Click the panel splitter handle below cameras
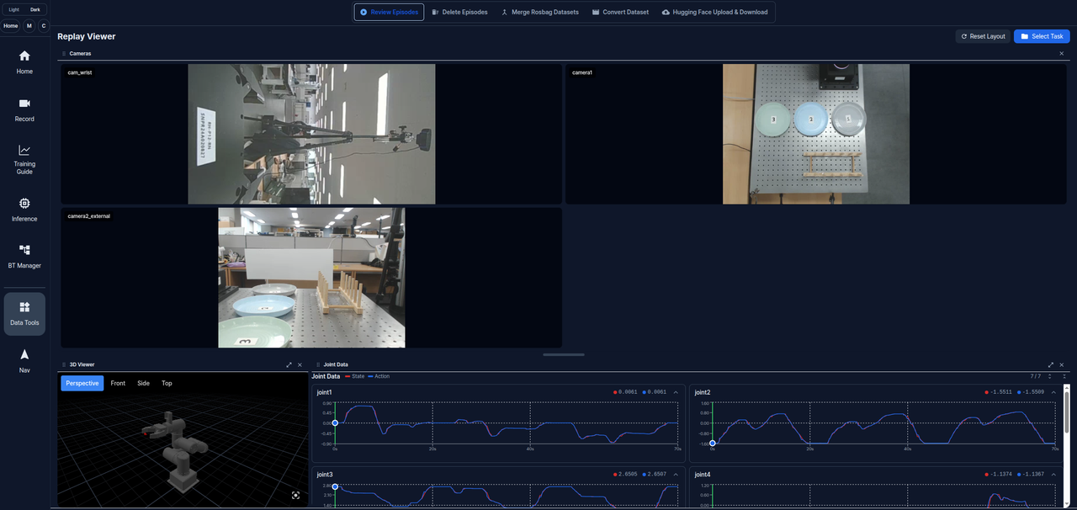Image resolution: width=1077 pixels, height=510 pixels. click(564, 354)
